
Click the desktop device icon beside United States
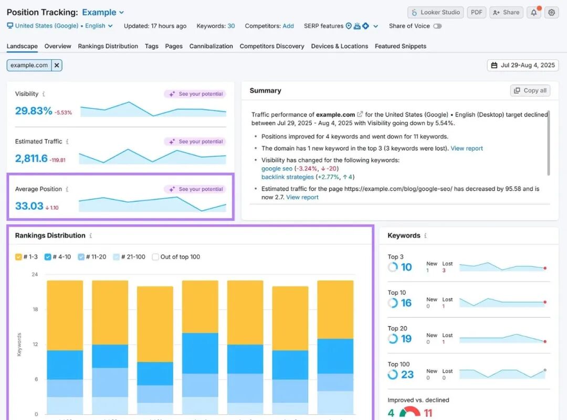[x=10, y=26]
